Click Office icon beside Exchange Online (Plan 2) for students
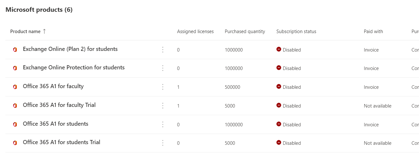Viewport: 419px width, 154px height. pos(15,50)
